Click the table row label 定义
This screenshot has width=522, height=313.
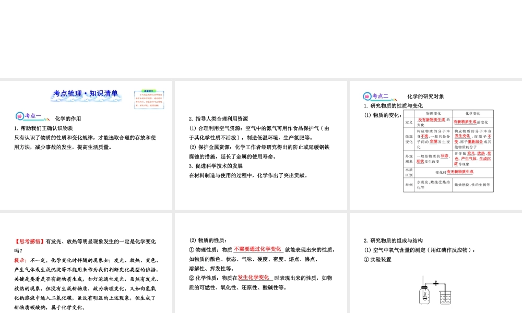409,122
